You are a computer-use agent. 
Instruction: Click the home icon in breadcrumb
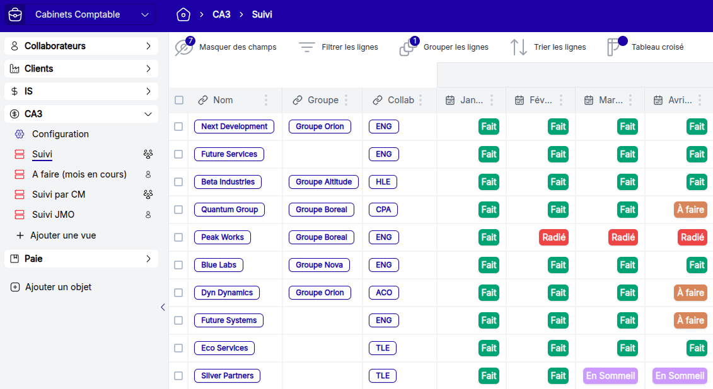[x=183, y=14]
